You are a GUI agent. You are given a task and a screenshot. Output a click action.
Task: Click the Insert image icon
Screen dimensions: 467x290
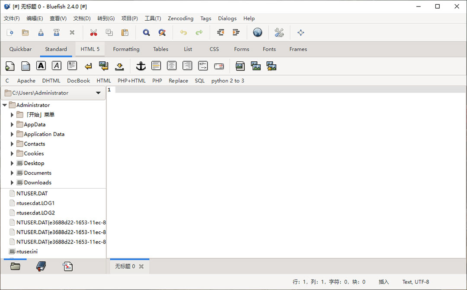pos(240,66)
